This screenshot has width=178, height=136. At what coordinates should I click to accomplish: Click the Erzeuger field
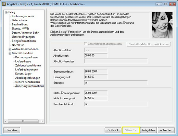(116, 83)
